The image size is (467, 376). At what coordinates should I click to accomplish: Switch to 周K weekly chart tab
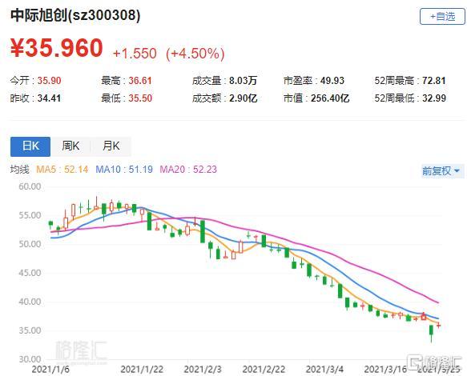70,146
